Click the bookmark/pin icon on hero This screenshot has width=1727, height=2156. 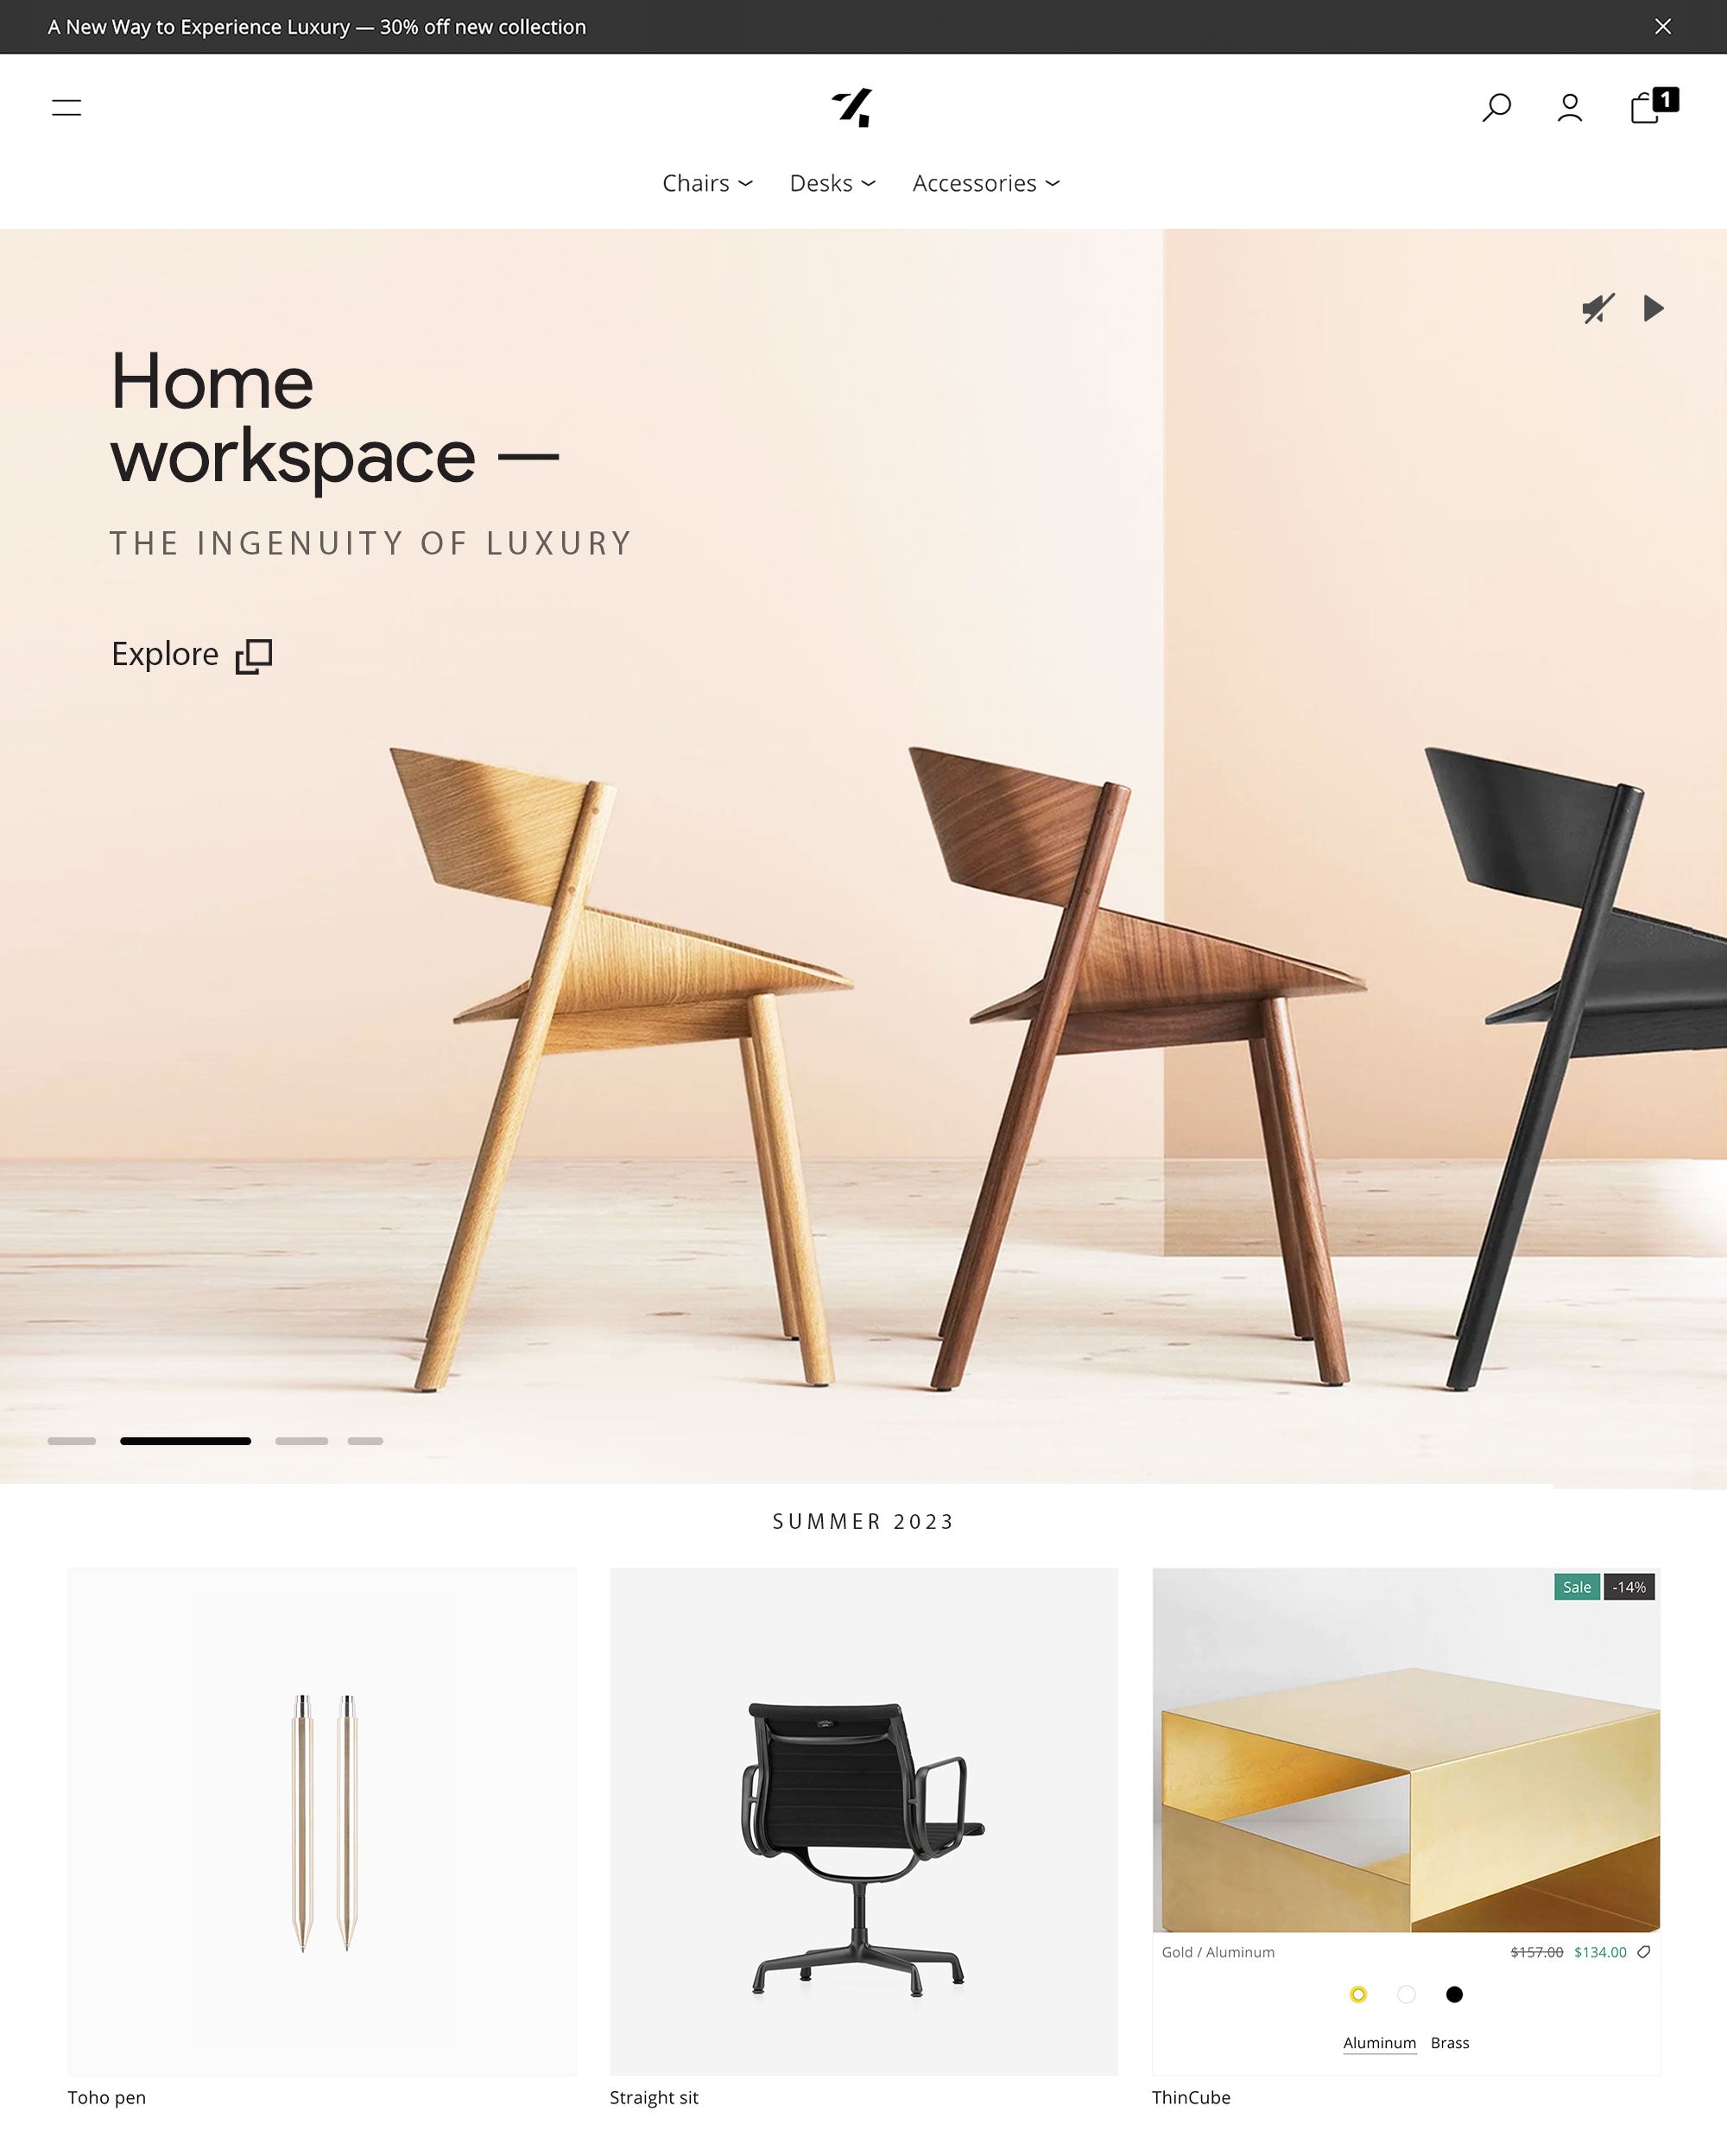pyautogui.click(x=1598, y=308)
